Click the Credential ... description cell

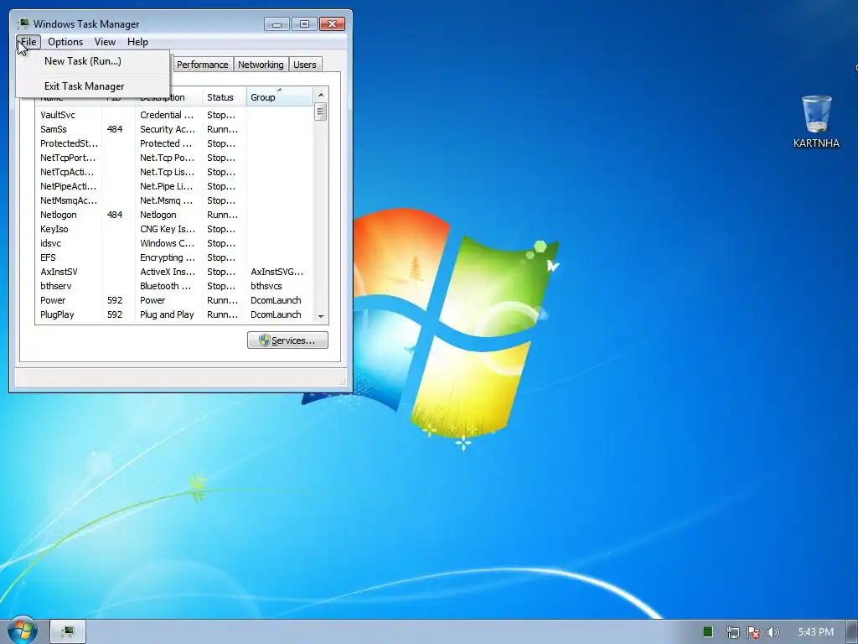(167, 115)
